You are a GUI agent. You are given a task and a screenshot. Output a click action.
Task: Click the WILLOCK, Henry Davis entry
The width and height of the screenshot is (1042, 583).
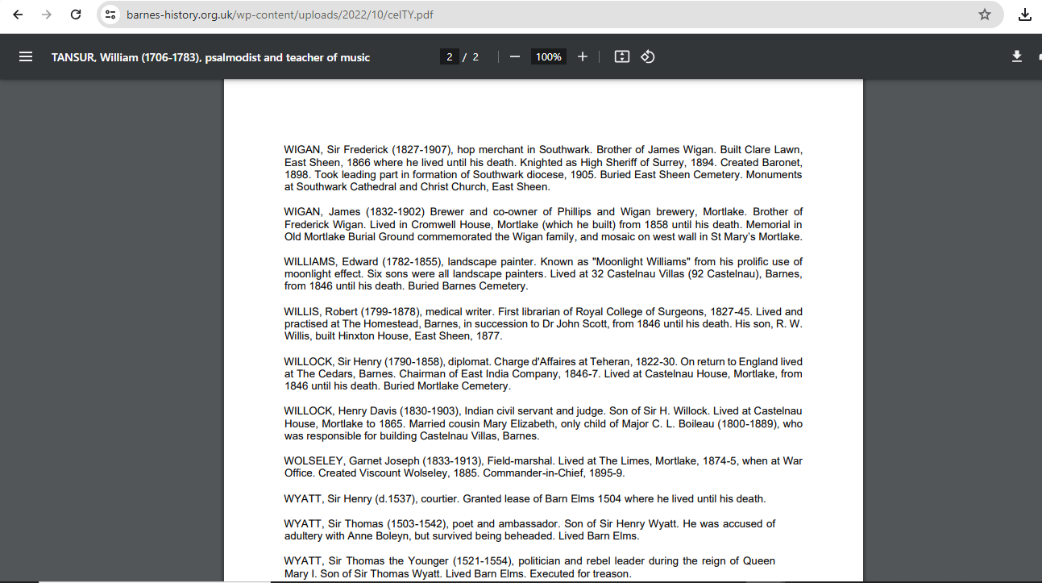click(543, 424)
